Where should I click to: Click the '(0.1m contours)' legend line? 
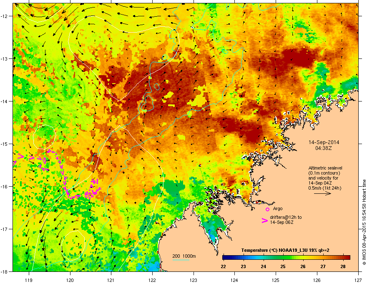tap(324, 173)
